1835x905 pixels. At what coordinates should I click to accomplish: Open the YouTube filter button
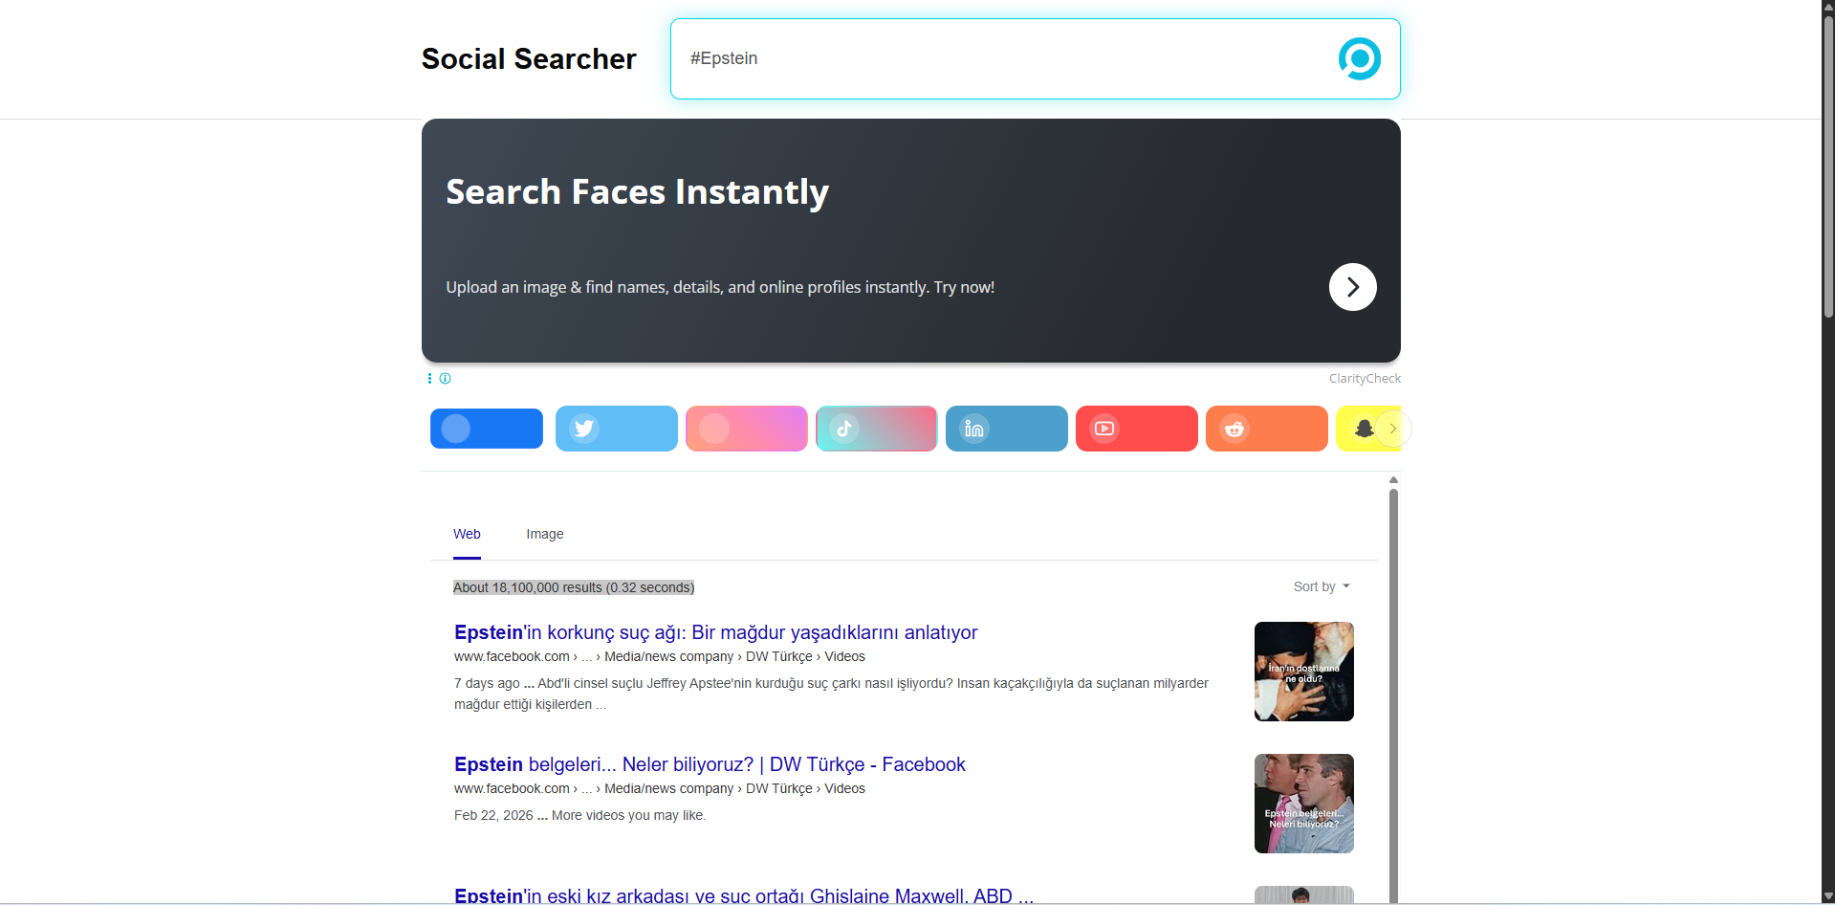(1137, 429)
